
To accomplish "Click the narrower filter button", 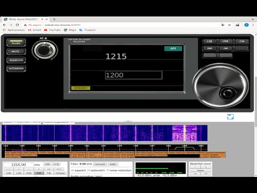I will click(x=100, y=164).
